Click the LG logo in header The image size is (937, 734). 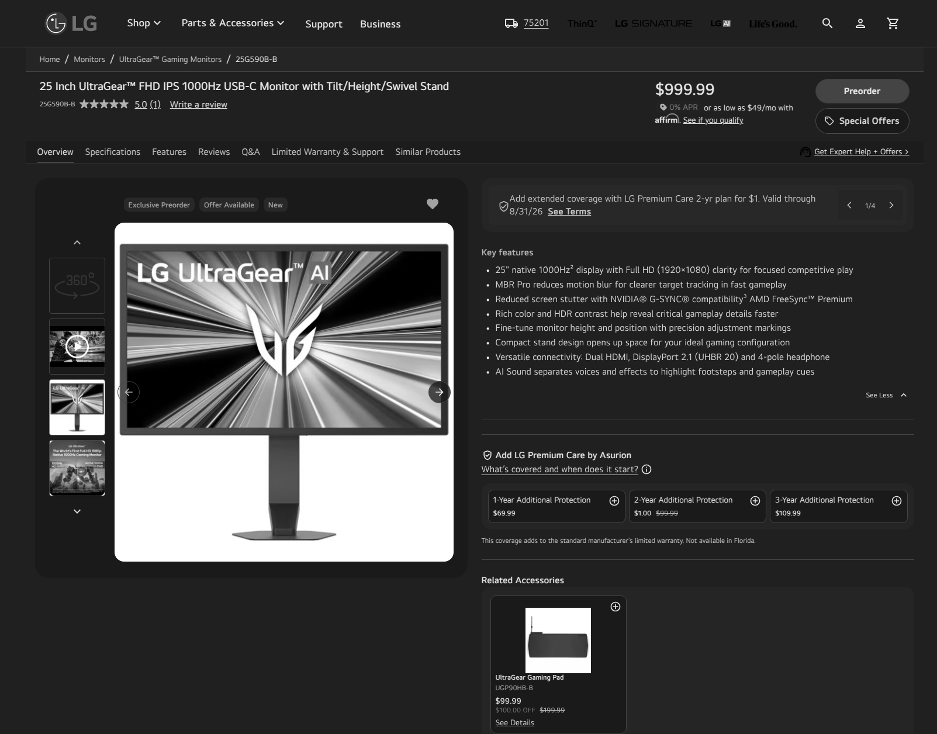[71, 23]
